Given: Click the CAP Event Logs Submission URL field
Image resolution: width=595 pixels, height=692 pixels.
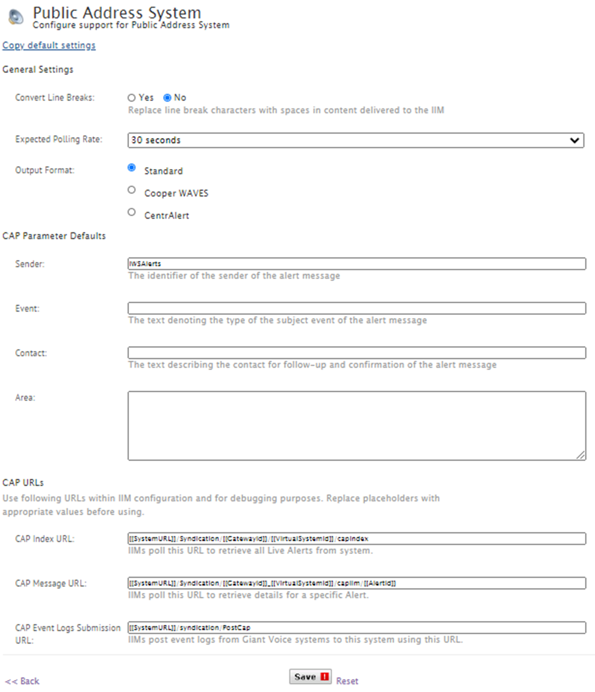Looking at the screenshot, I should pyautogui.click(x=357, y=628).
